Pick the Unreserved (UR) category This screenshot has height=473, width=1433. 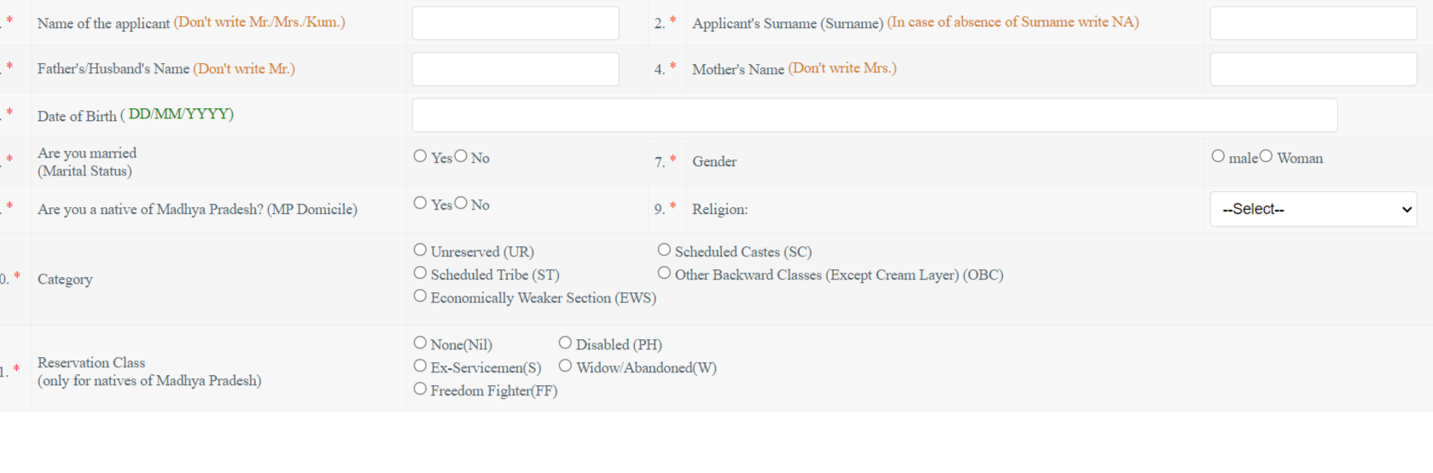[x=420, y=250]
